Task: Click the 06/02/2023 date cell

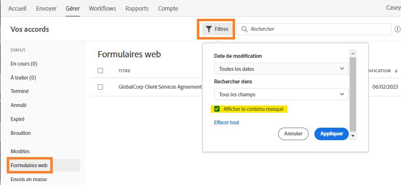Action: [385, 87]
